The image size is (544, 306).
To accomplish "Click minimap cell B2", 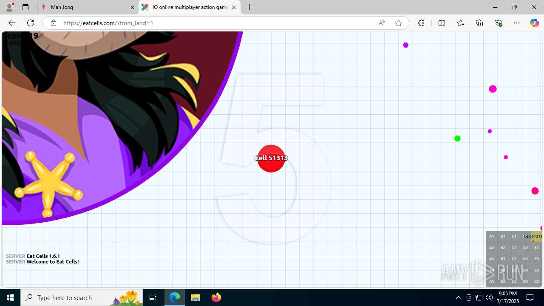I will (x=503, y=248).
